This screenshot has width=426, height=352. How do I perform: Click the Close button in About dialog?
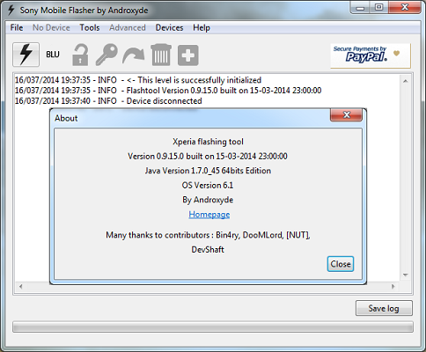341,264
